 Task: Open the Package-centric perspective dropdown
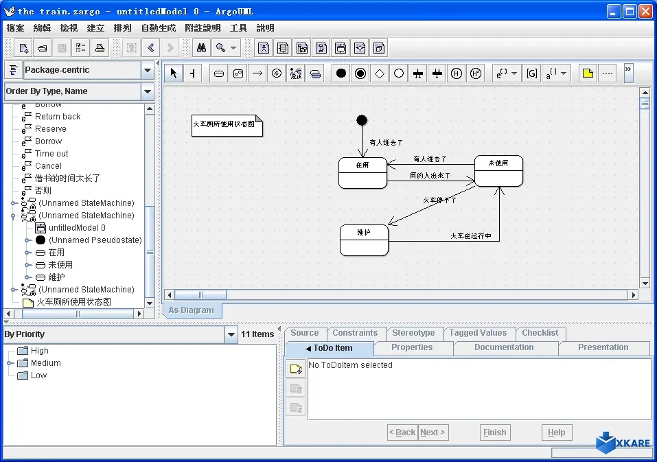tap(148, 71)
